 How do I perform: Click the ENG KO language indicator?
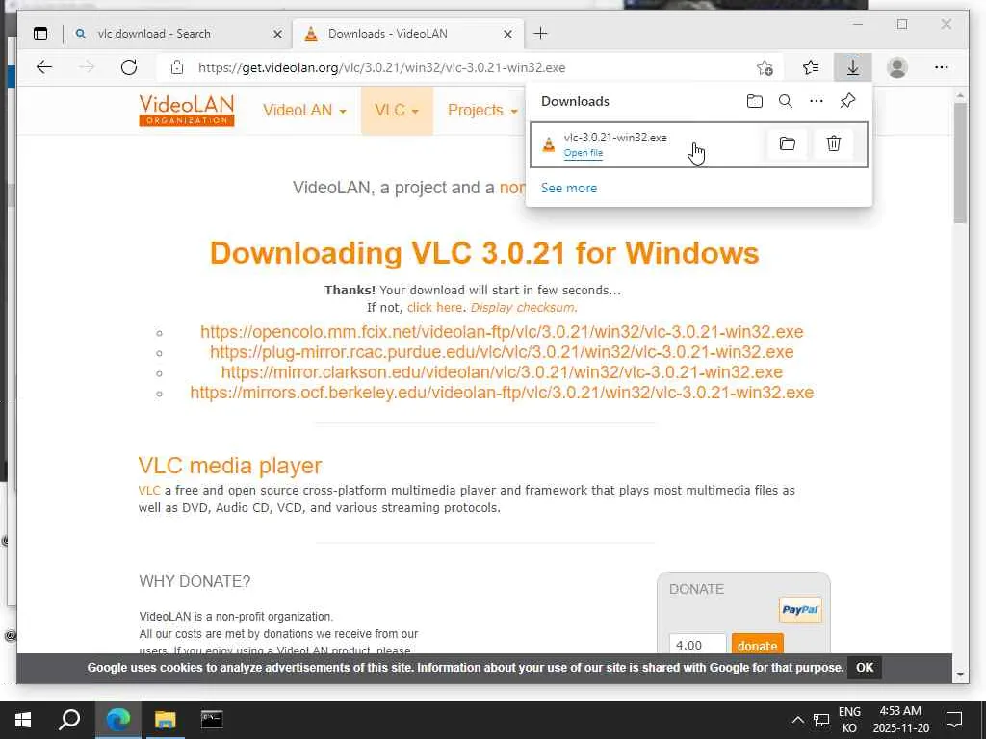click(849, 720)
